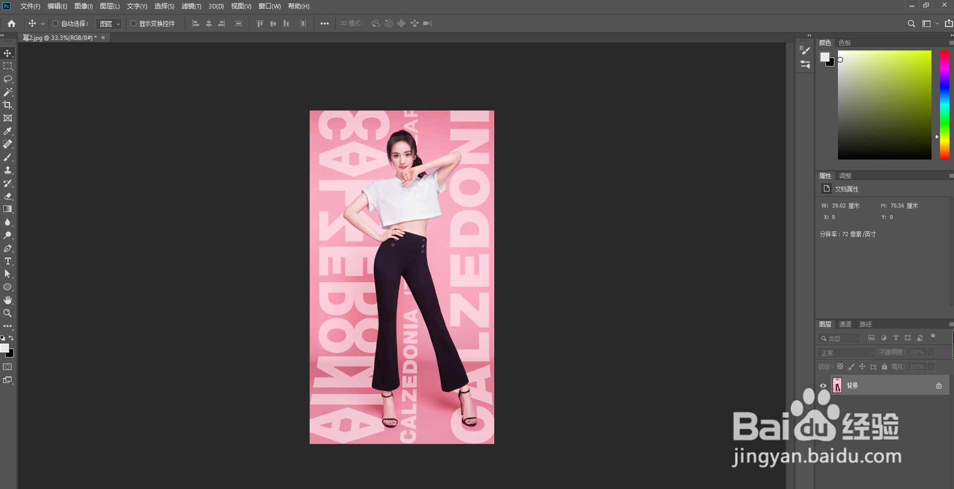
Task: Select the Lasso tool
Action: pos(8,79)
